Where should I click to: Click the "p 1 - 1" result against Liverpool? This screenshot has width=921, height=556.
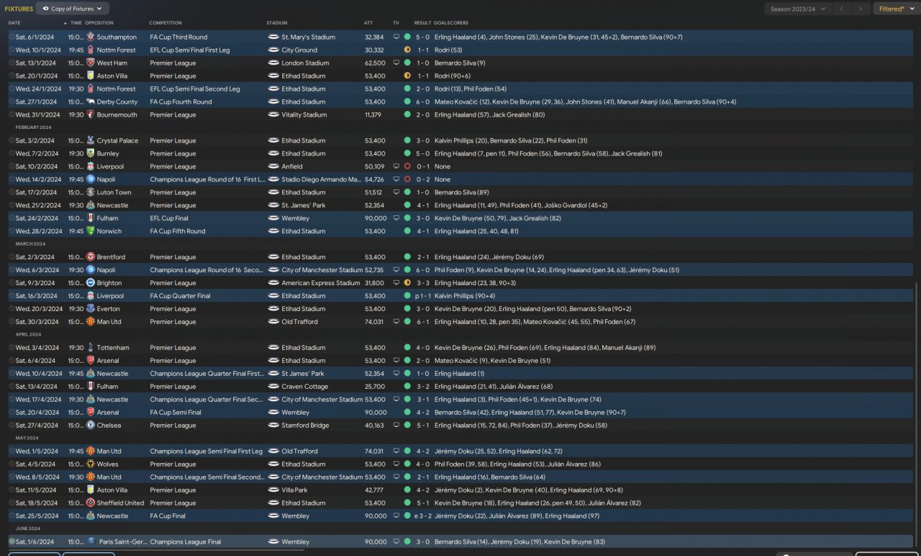pos(422,296)
